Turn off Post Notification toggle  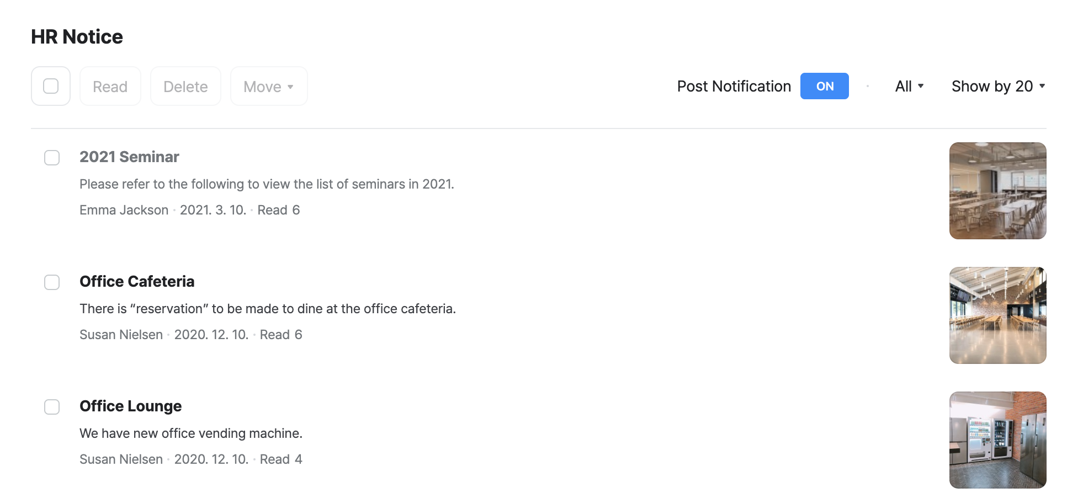[824, 86]
